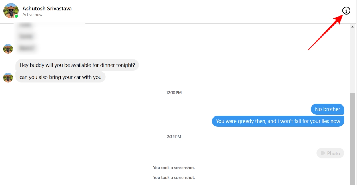Click the 12:10 PM timestamp
357x185 pixels.
point(174,93)
